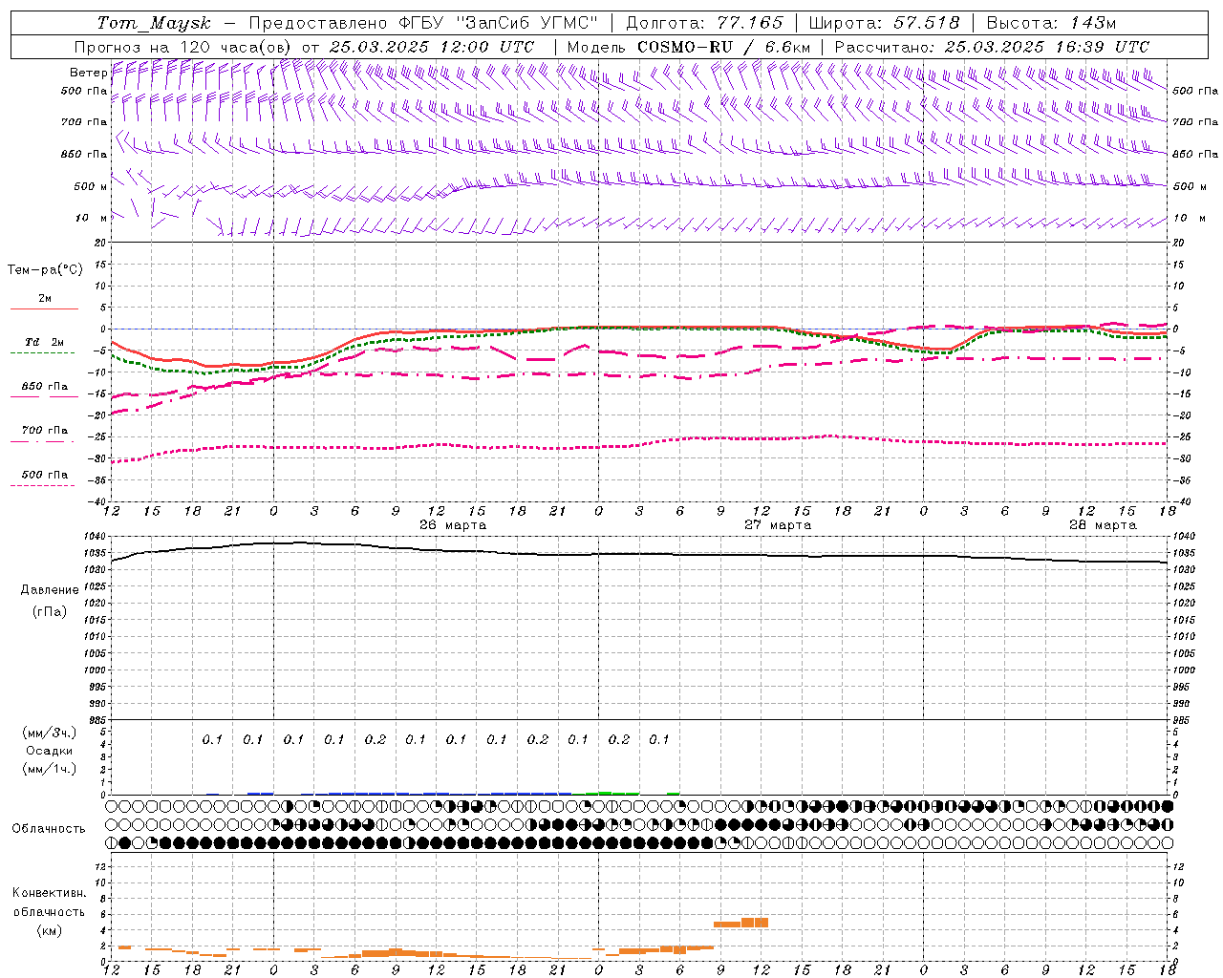Screen dimensions: 1223x978
Task: Click the 'Осадки' precipitation label
Action: (49, 751)
